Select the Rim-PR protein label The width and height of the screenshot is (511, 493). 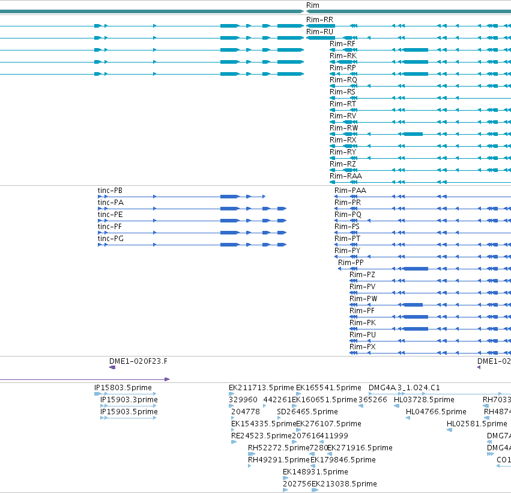[348, 203]
